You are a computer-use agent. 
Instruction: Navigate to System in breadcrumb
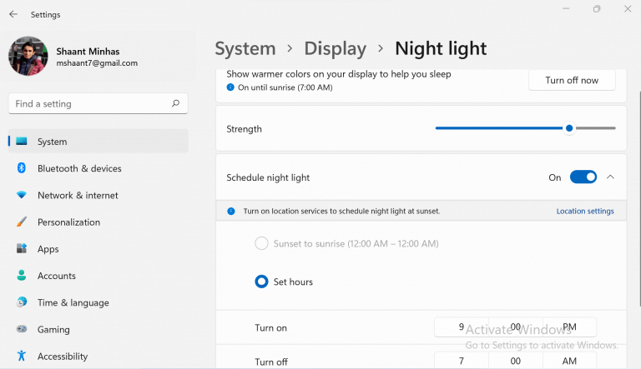[245, 49]
